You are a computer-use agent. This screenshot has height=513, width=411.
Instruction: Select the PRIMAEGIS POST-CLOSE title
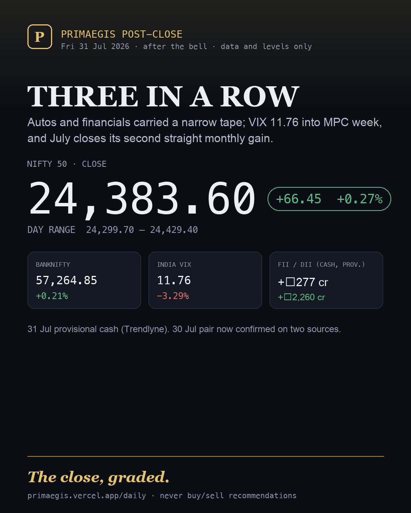click(x=122, y=34)
